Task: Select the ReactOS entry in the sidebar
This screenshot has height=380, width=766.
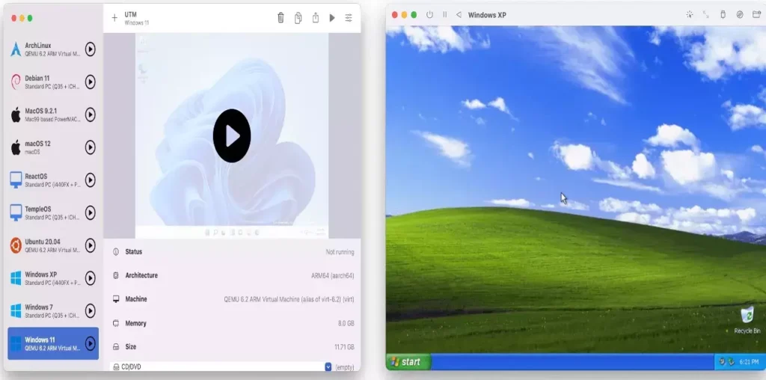Action: 53,180
